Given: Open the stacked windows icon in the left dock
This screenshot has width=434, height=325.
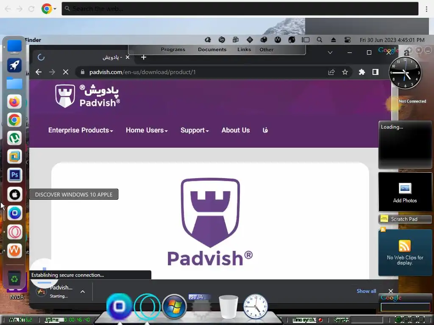Looking at the screenshot, I should point(14,157).
